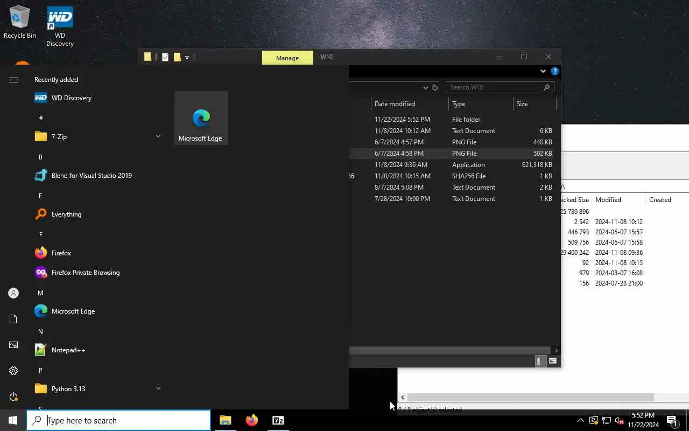Open the address bar history dropdown
This screenshot has width=689, height=431.
click(426, 87)
